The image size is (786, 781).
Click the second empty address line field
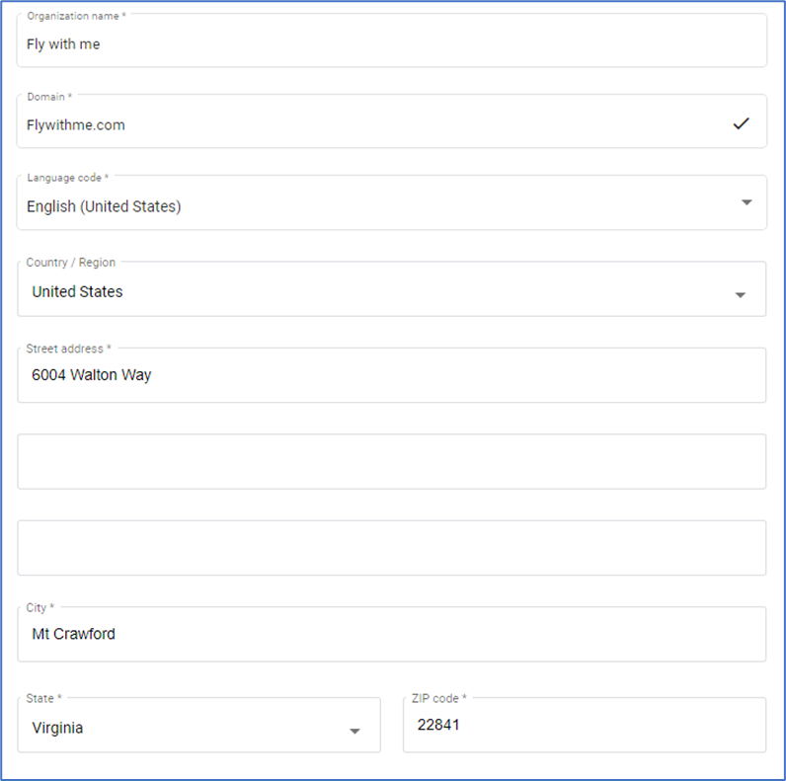(x=391, y=461)
